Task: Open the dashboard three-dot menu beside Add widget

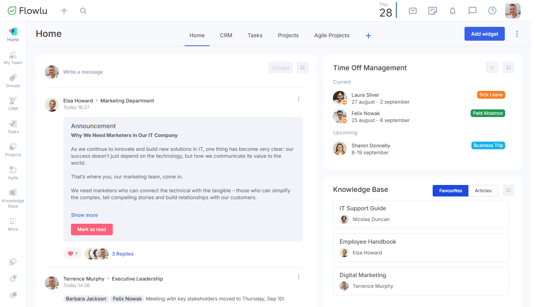Action: pyautogui.click(x=517, y=34)
